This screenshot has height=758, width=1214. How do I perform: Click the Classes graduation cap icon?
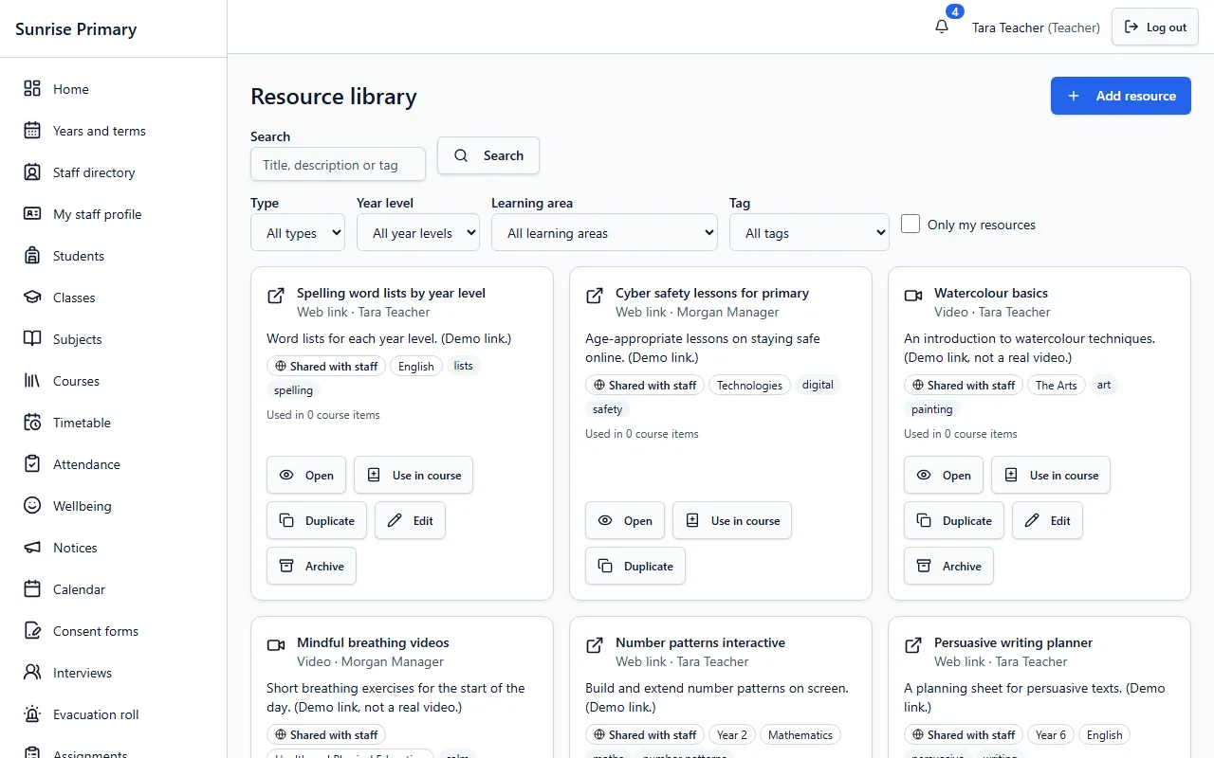click(32, 297)
